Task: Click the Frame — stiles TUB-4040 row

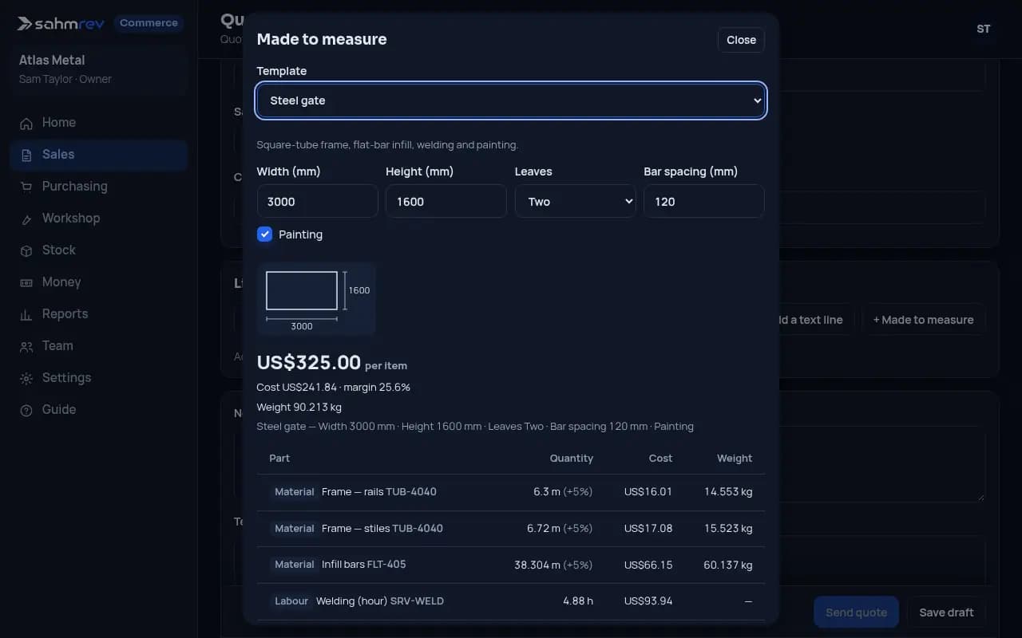Action: (x=511, y=529)
